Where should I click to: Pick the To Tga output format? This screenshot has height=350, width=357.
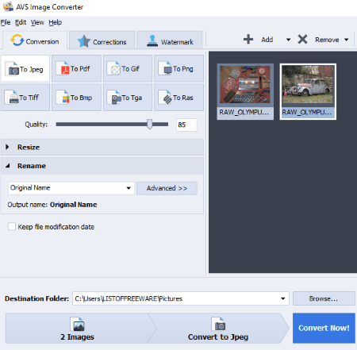[x=128, y=98]
